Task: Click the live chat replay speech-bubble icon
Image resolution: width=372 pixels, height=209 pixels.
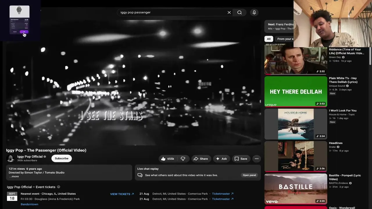Action: point(140,175)
